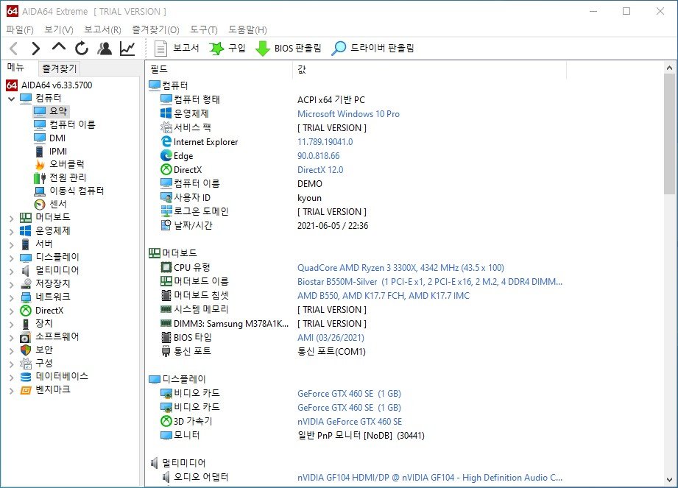Collapse the 컴퓨터 tree node

pos(11,99)
